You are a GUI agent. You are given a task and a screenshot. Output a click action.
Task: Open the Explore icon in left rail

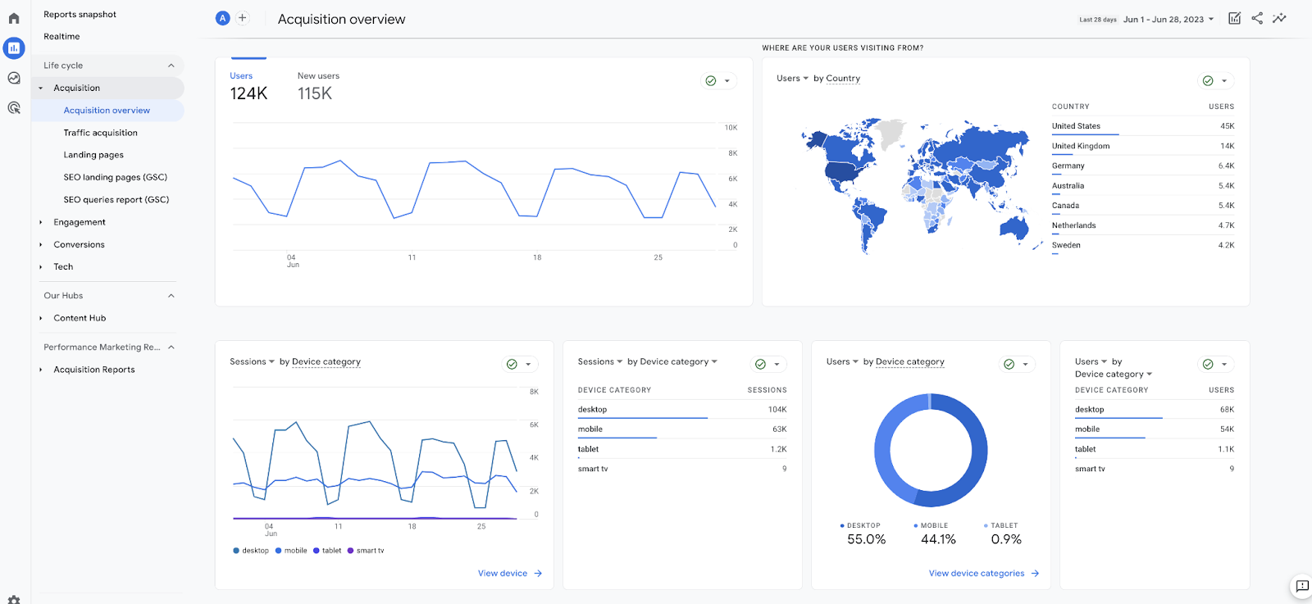[14, 78]
